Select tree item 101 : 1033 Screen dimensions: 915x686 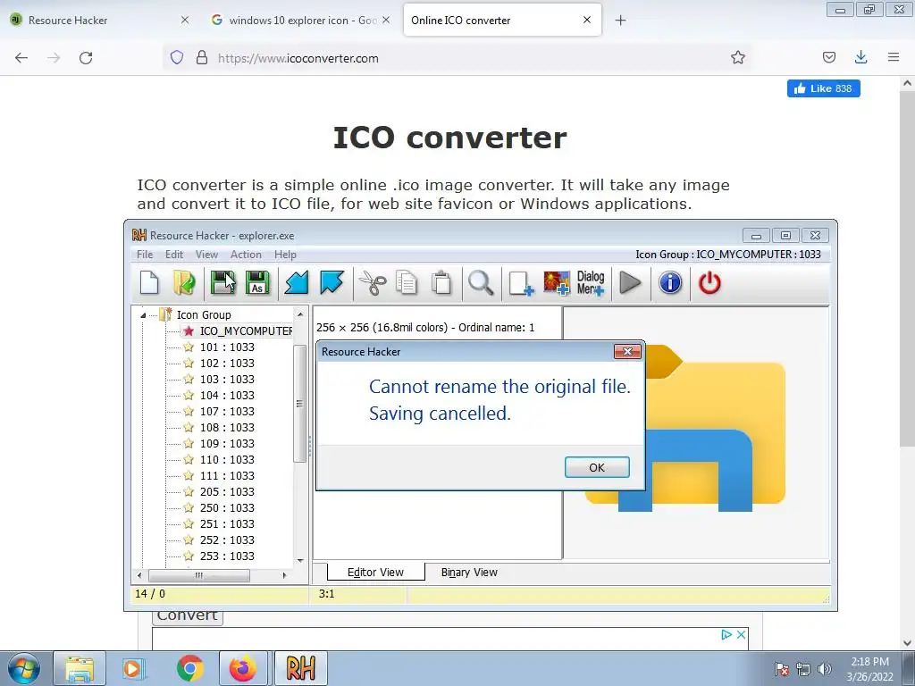point(227,347)
